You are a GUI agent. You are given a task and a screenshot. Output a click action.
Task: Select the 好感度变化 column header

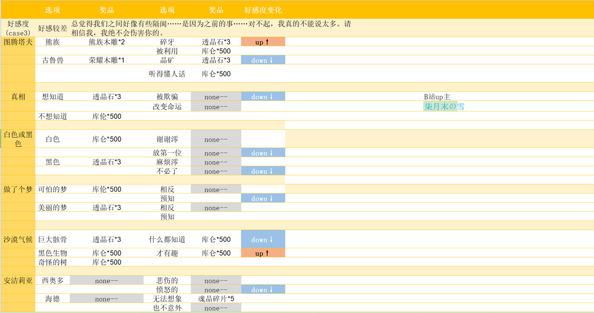coord(263,10)
